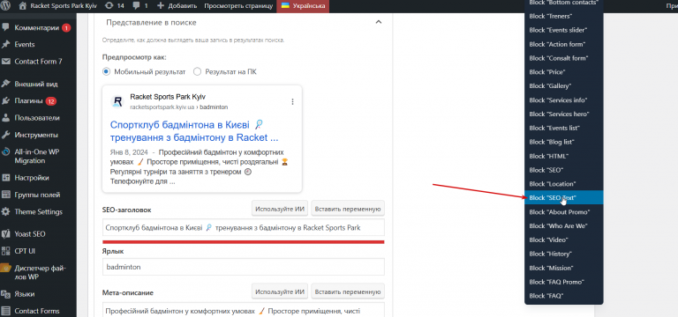
Task: Open the Українська language menu
Action: coord(303,6)
